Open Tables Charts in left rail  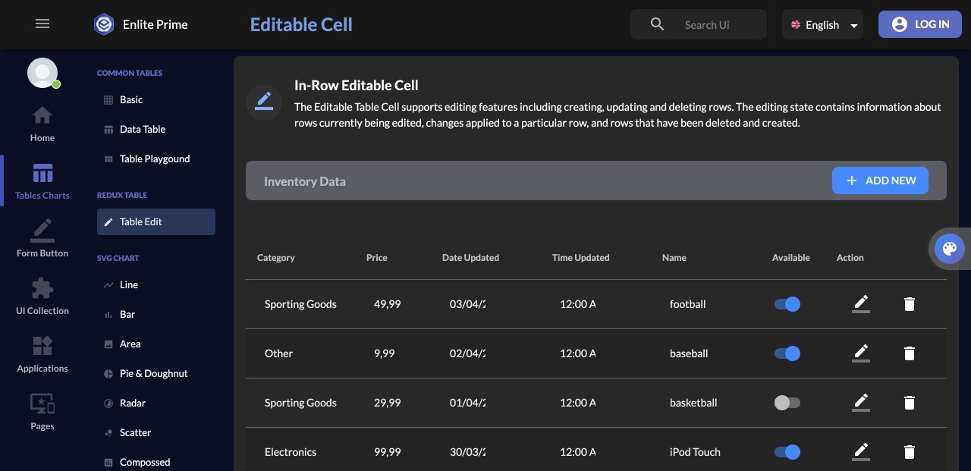pyautogui.click(x=42, y=182)
